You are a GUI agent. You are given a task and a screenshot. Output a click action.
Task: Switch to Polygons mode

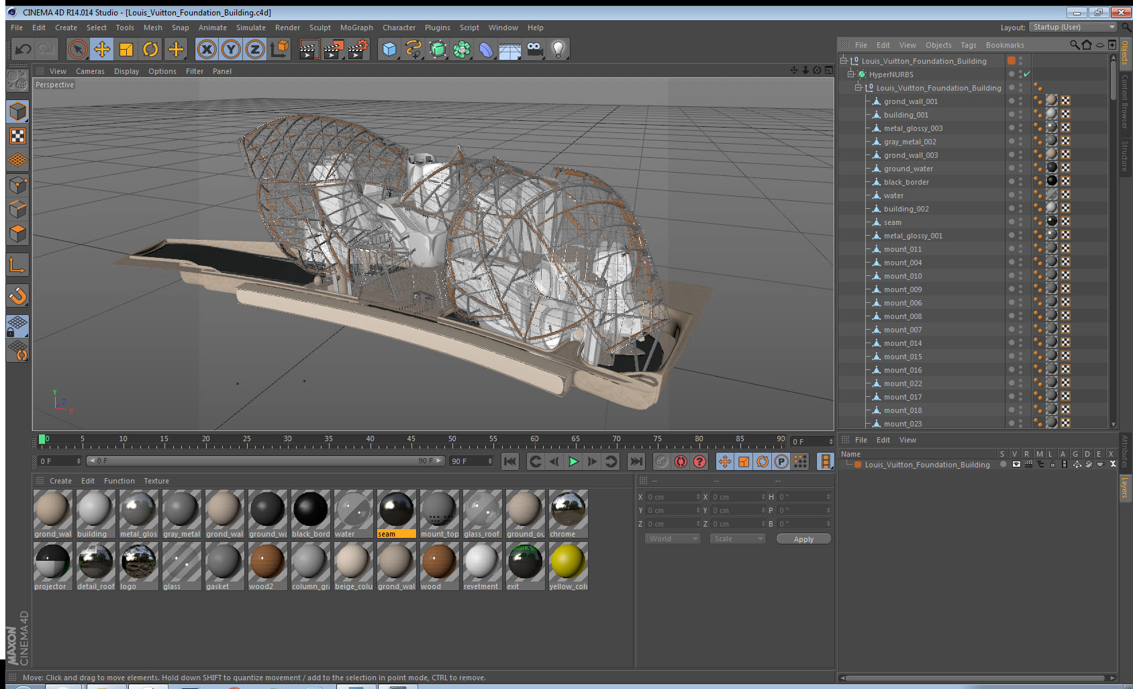click(x=17, y=233)
